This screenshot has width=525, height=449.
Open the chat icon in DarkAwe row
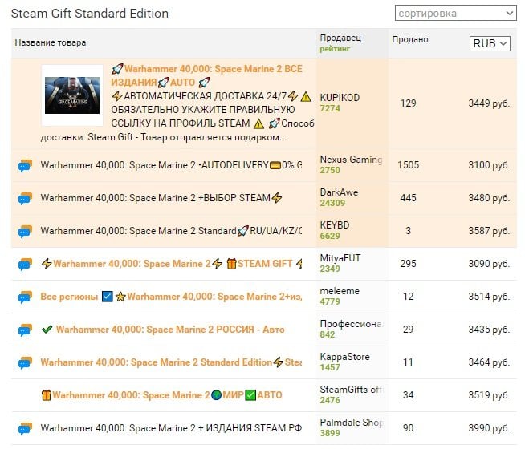[x=25, y=198]
